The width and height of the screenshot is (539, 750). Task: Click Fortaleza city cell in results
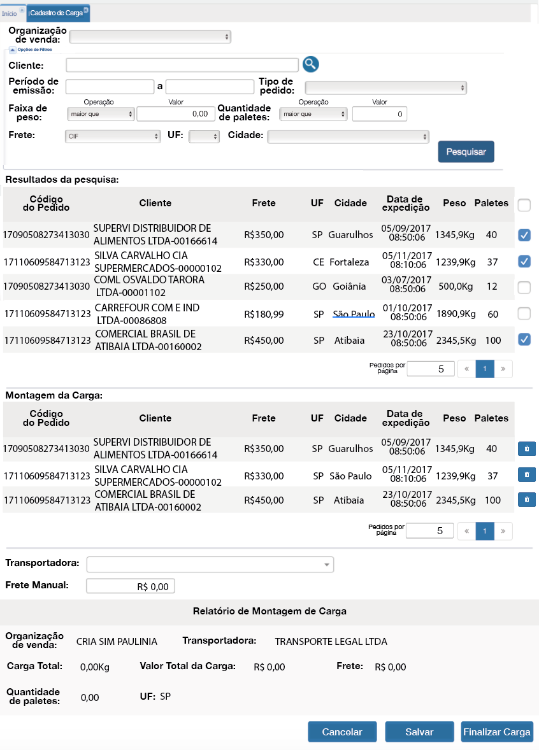[349, 262]
